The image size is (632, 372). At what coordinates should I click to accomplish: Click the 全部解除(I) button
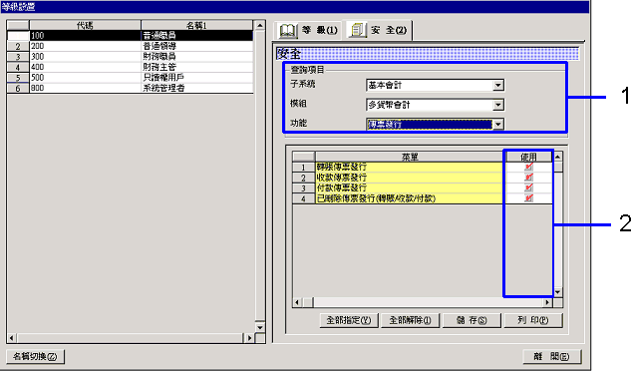[x=410, y=320]
